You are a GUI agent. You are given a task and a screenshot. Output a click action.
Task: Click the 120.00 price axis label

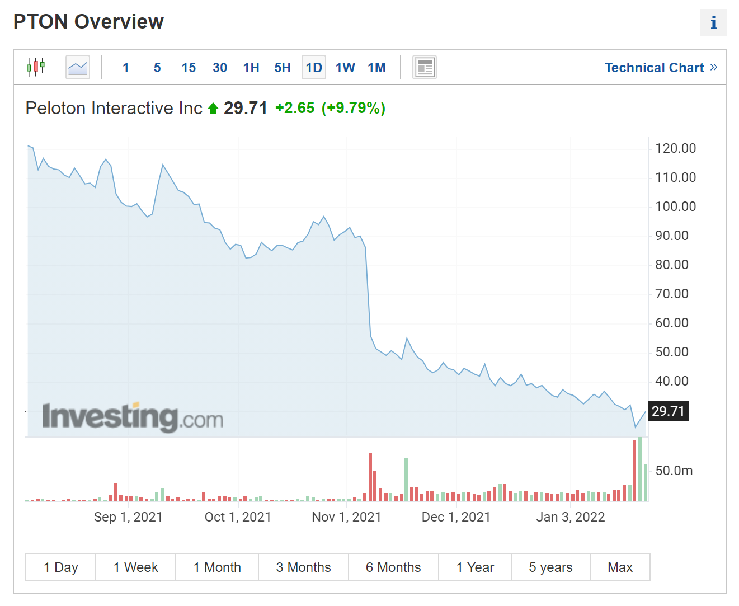point(676,148)
